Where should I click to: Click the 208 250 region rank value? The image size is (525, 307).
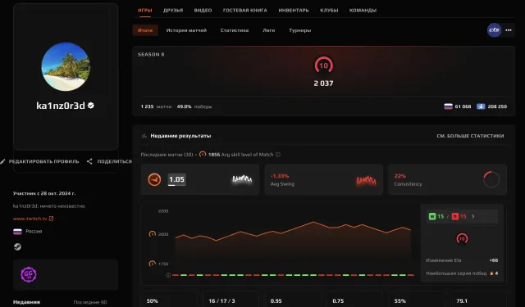click(x=497, y=106)
